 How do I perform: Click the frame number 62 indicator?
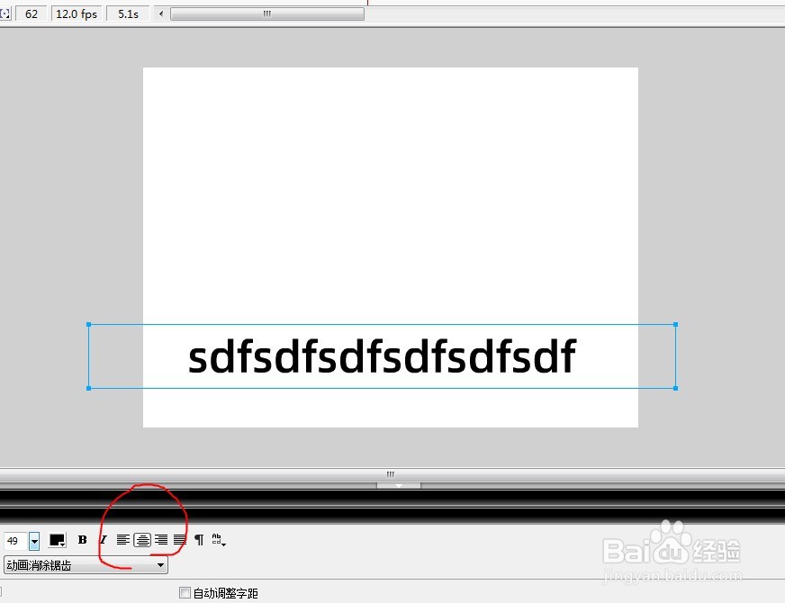(x=32, y=13)
